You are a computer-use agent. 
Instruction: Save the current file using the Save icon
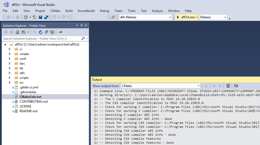[41, 17]
